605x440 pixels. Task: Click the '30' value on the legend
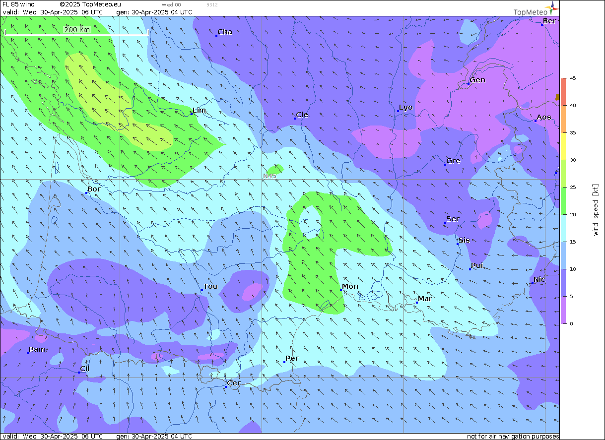coord(573,160)
